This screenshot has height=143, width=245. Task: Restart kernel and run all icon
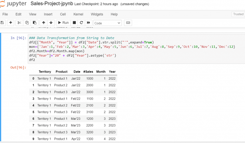pyautogui.click(x=89, y=23)
